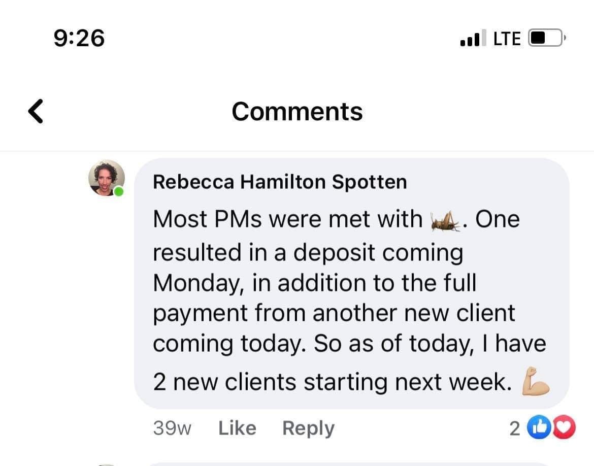Tap the 9:26 status bar clock
Image resolution: width=594 pixels, height=466 pixels.
(x=79, y=38)
